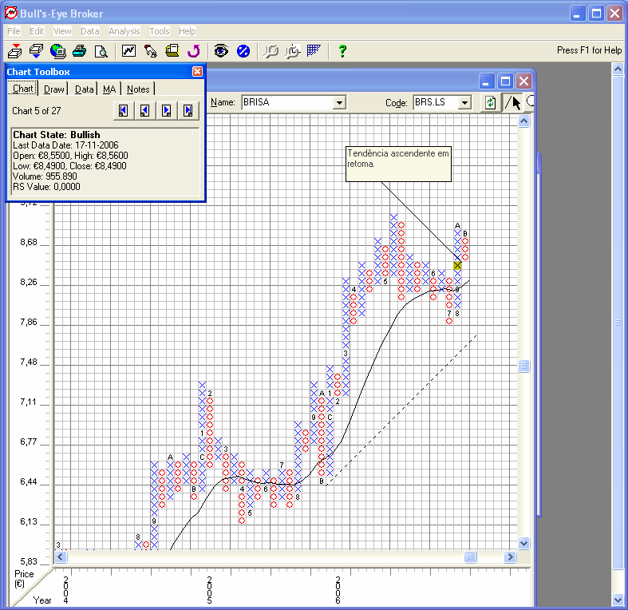This screenshot has height=610, width=628.
Task: Click the blue percent circle icon
Action: pyautogui.click(x=243, y=51)
